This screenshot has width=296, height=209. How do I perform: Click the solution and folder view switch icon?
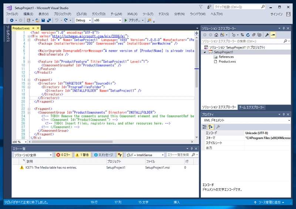(x=222, y=35)
